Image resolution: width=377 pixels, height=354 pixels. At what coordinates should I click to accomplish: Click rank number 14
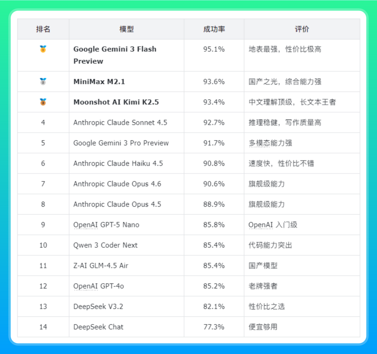click(x=43, y=327)
